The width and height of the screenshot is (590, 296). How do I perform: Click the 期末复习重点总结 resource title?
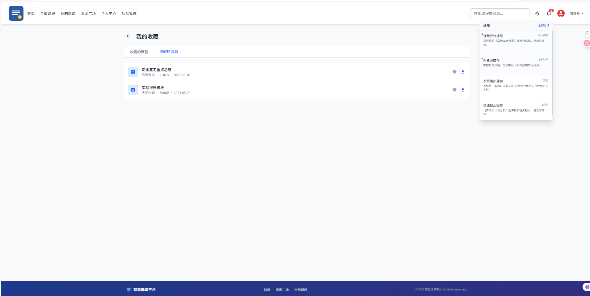(157, 70)
